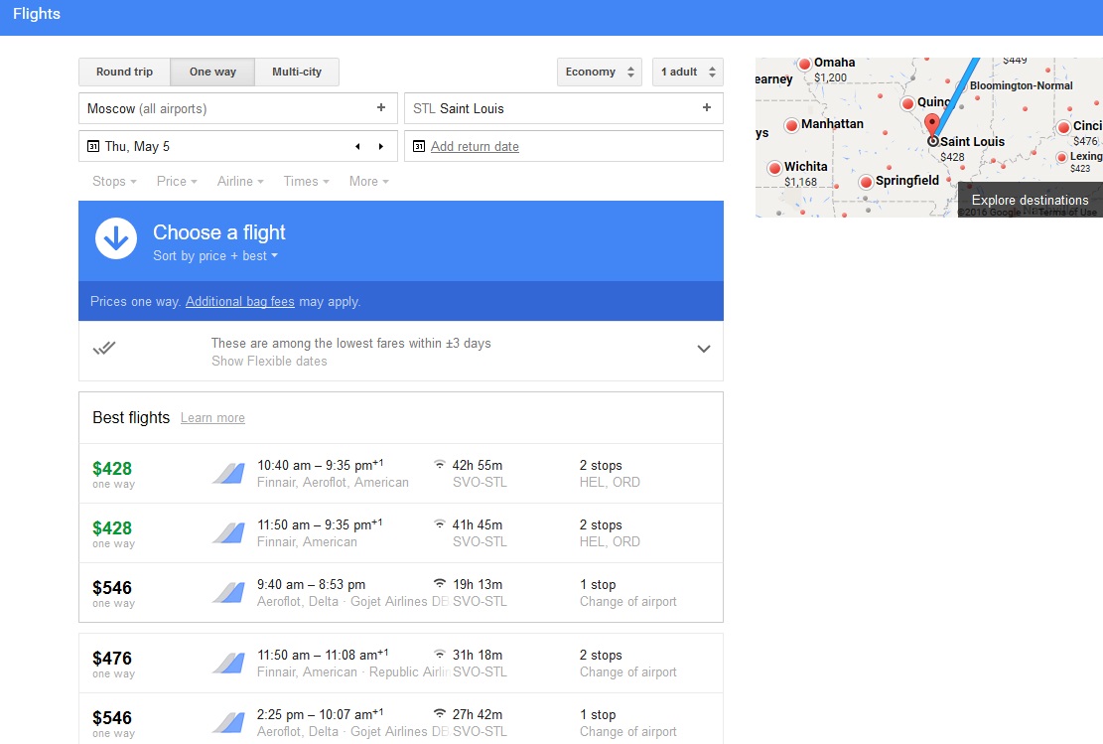1103x744 pixels.
Task: Expand the flexible dates chevron
Action: [704, 349]
